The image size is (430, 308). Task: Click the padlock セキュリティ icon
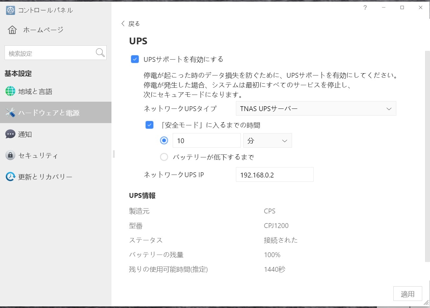tap(10, 155)
